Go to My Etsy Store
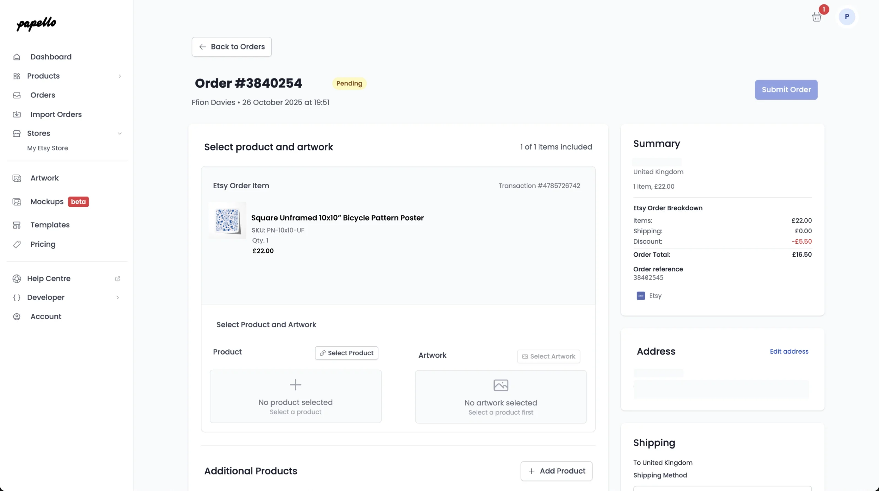This screenshot has width=879, height=491. tap(47, 148)
